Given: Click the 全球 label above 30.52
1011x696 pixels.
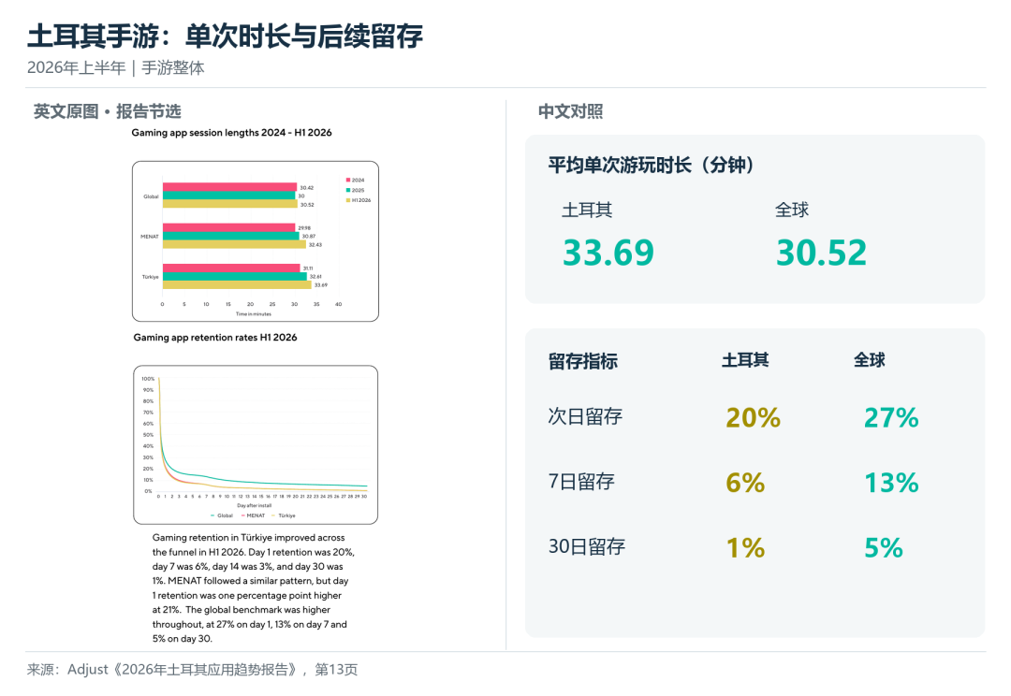Looking at the screenshot, I should click(x=792, y=210).
